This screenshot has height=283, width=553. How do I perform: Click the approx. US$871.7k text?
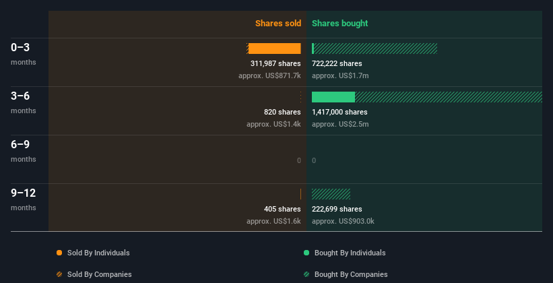coord(269,75)
